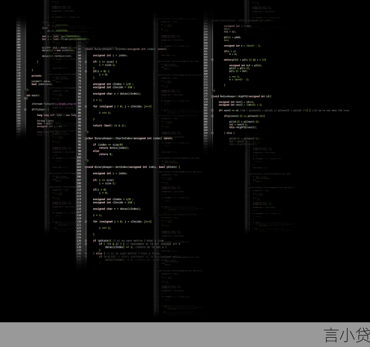This screenshot has width=370, height=347.
Task: Click 'unsigned int n = (i>>1) - 1;' on line 159
Action: [242, 46]
